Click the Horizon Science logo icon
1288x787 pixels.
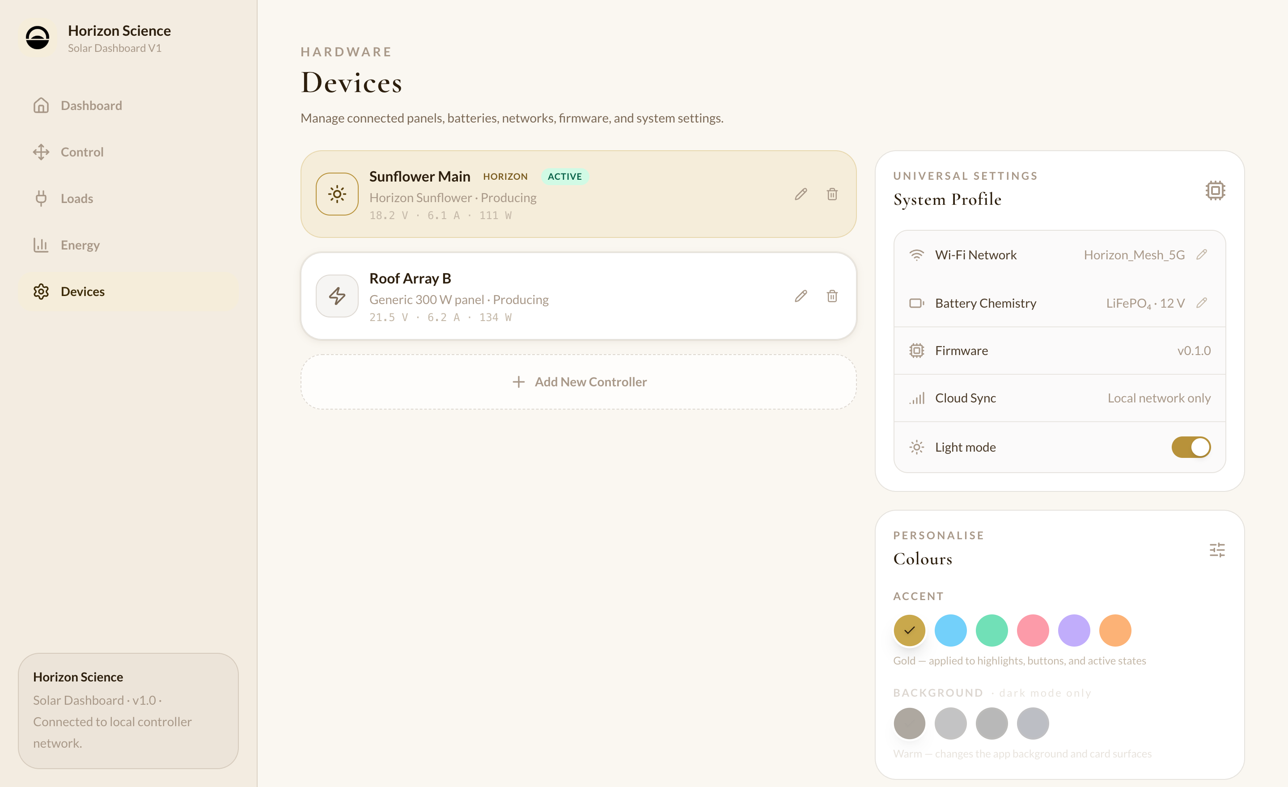click(x=38, y=38)
